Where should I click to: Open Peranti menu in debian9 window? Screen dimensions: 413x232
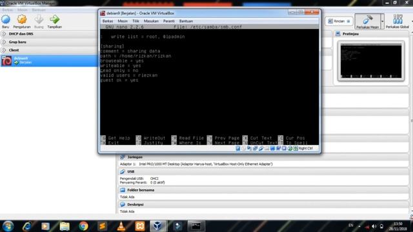click(169, 21)
